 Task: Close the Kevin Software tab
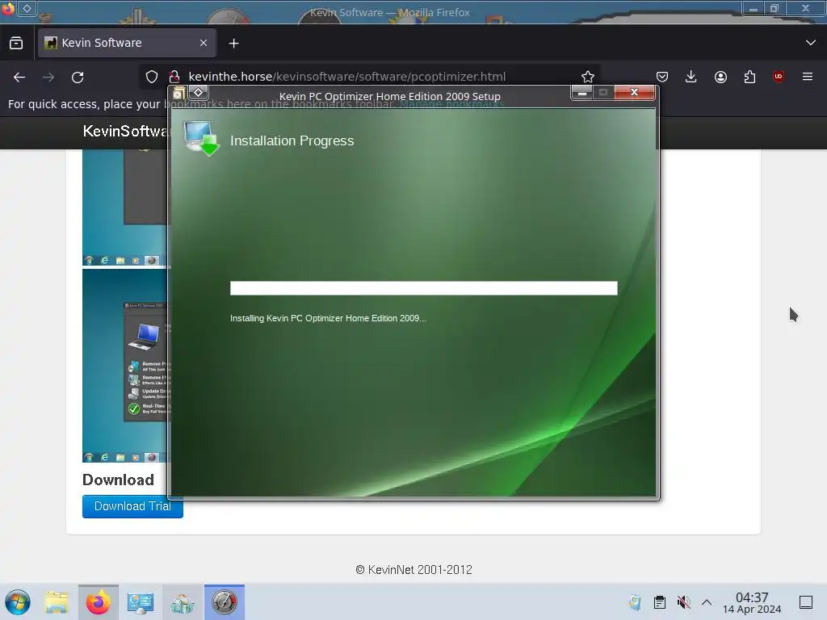click(204, 43)
